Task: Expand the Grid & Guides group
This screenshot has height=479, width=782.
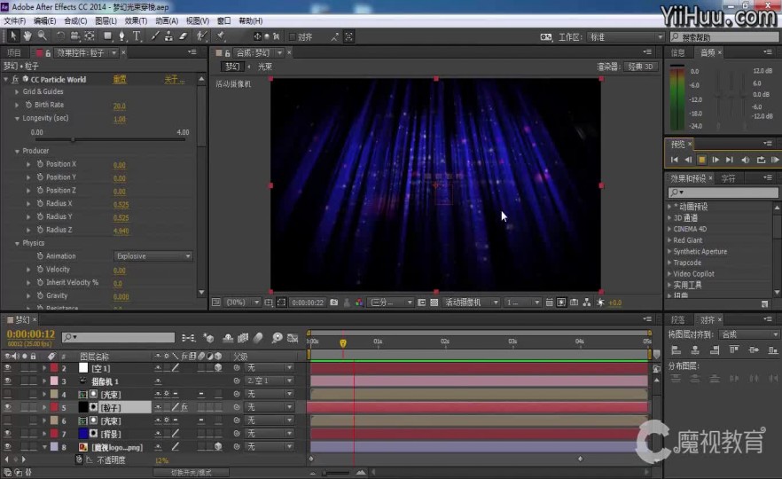Action: (x=17, y=92)
